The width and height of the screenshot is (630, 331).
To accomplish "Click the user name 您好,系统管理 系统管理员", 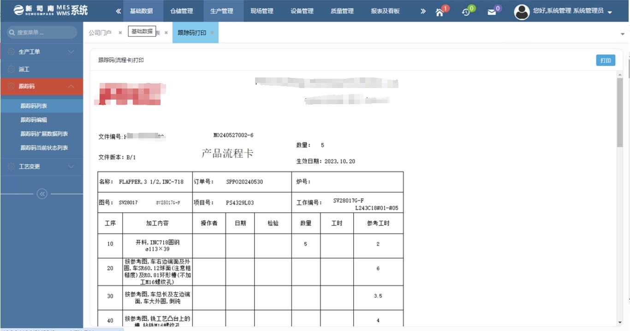I will (x=568, y=11).
